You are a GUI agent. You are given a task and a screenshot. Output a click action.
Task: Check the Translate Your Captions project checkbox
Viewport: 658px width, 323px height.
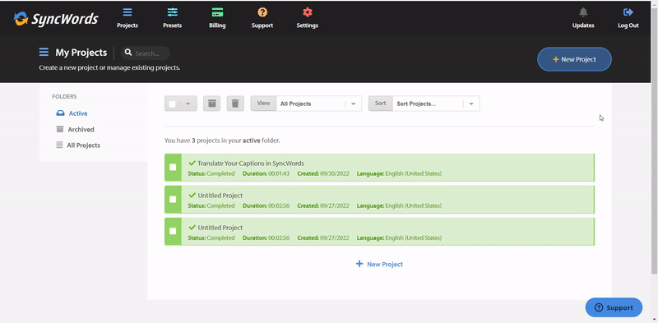tap(173, 167)
